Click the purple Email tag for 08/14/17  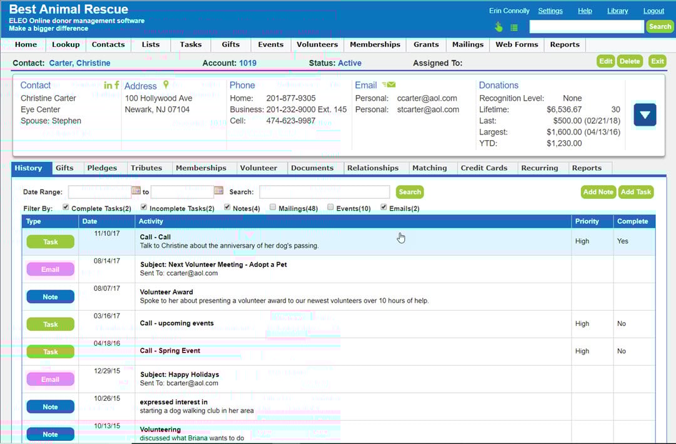click(50, 270)
